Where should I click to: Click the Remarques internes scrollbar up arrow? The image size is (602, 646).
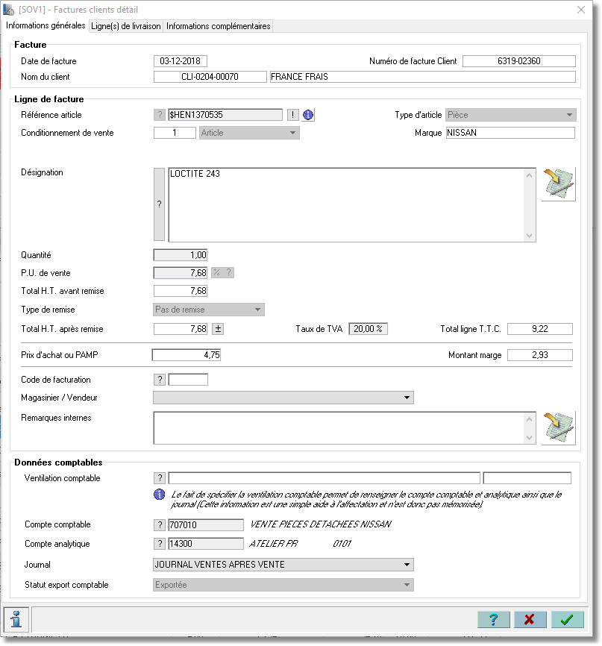click(530, 419)
